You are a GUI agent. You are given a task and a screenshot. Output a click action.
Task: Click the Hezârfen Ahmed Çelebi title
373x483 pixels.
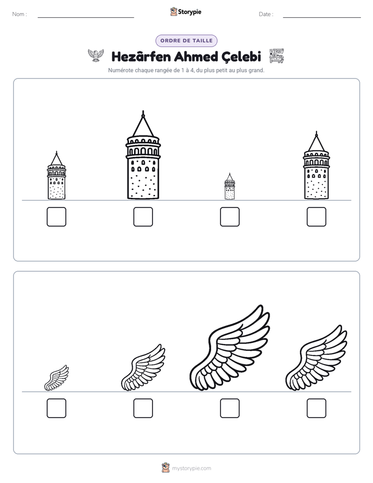click(x=186, y=56)
